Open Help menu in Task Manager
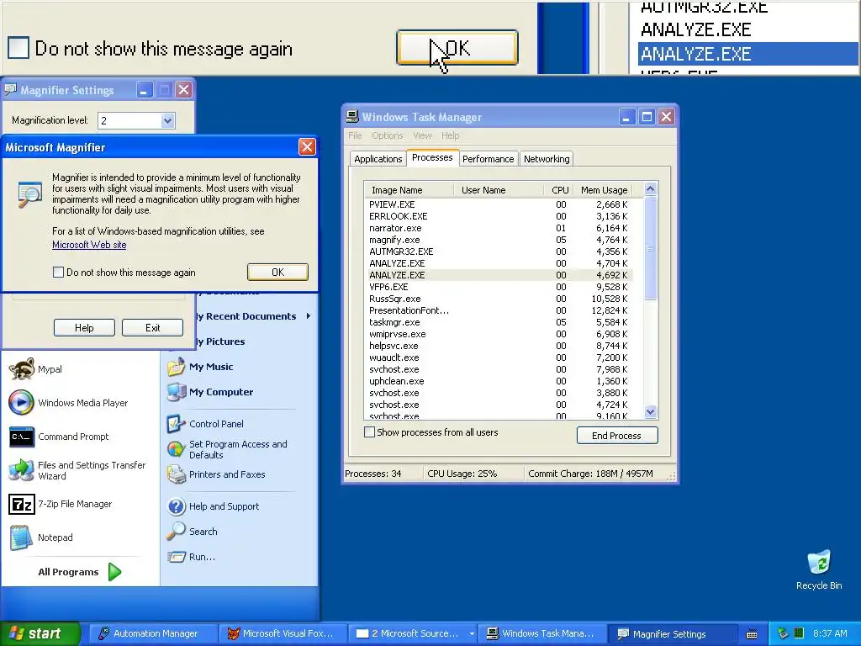The width and height of the screenshot is (861, 646). click(451, 135)
